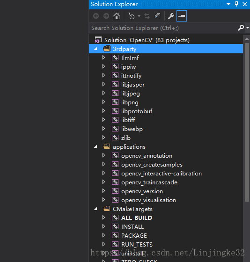The image size is (250, 262).
Task: Select the libprotobuf project
Action: (x=137, y=111)
